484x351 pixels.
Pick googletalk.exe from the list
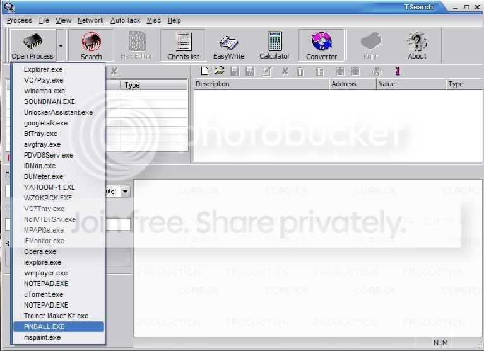coord(59,123)
